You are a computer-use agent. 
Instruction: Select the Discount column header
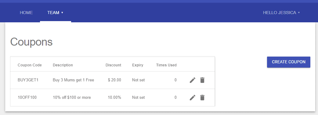pos(113,65)
